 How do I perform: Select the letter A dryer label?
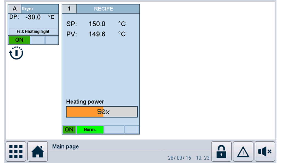(x=15, y=9)
